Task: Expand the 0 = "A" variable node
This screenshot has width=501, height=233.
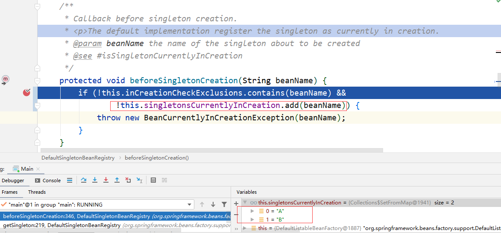Action: click(252, 211)
